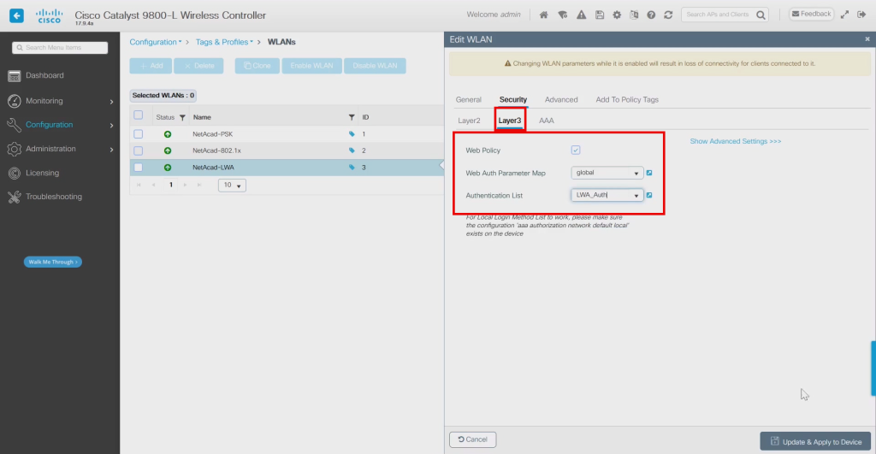Click the tag icon in NetAcad-LWA row
The height and width of the screenshot is (454, 876).
click(x=352, y=168)
